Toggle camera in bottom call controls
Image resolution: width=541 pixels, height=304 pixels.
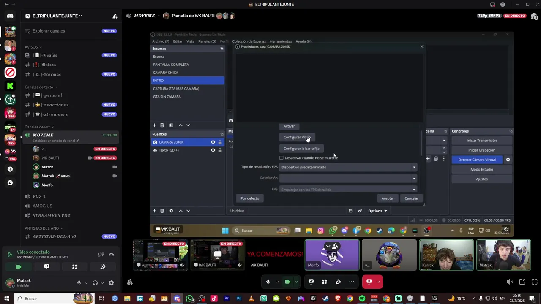pos(288,282)
